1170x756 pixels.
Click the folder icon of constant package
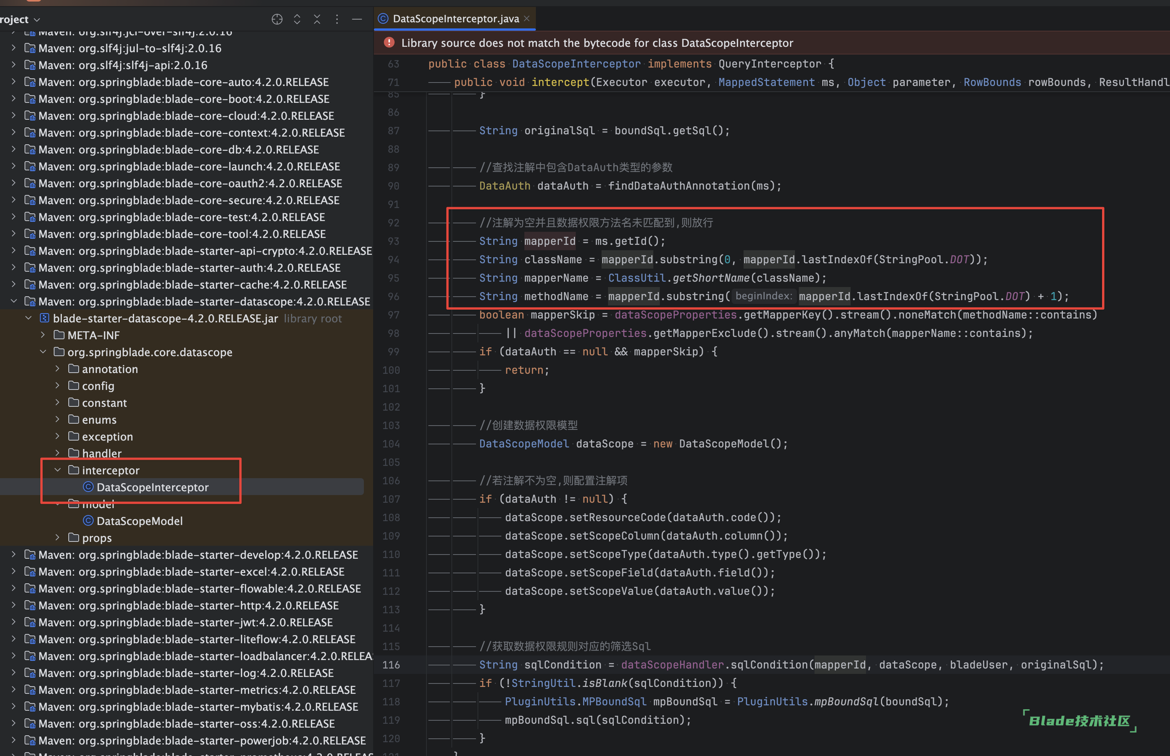[x=74, y=403]
